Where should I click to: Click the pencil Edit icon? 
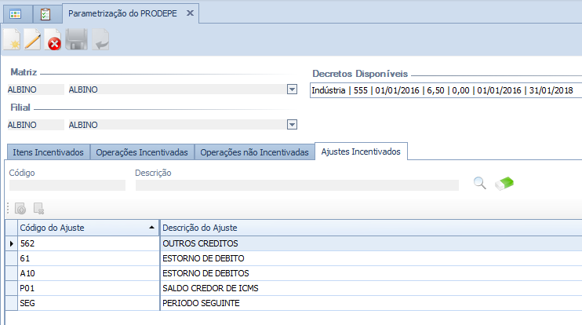pyautogui.click(x=32, y=39)
